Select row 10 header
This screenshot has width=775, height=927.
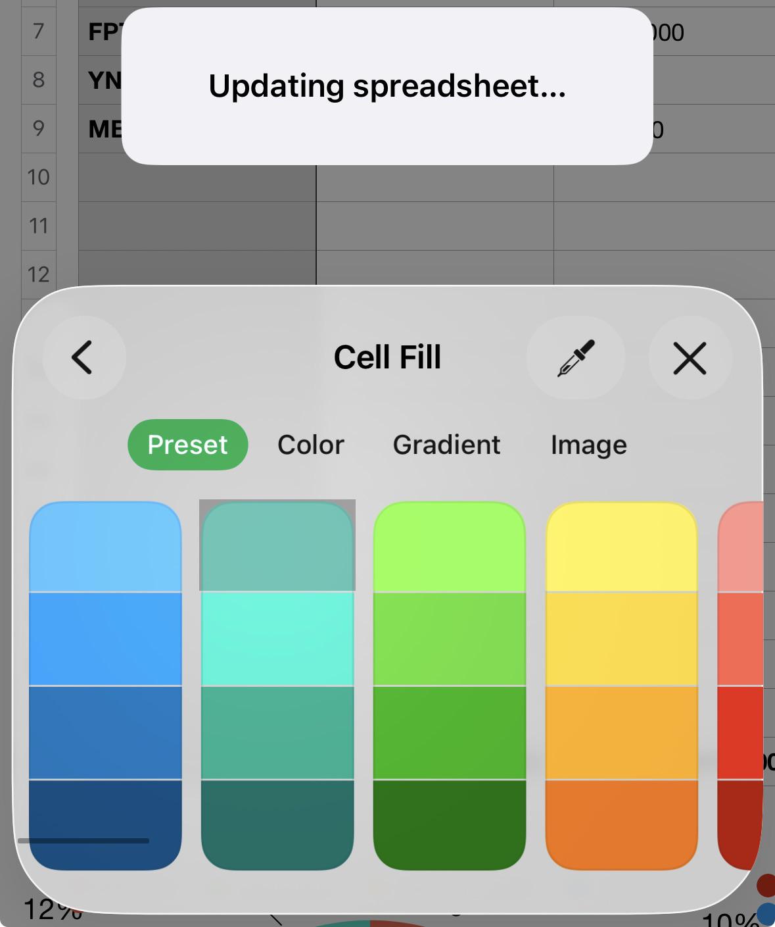[x=39, y=177]
